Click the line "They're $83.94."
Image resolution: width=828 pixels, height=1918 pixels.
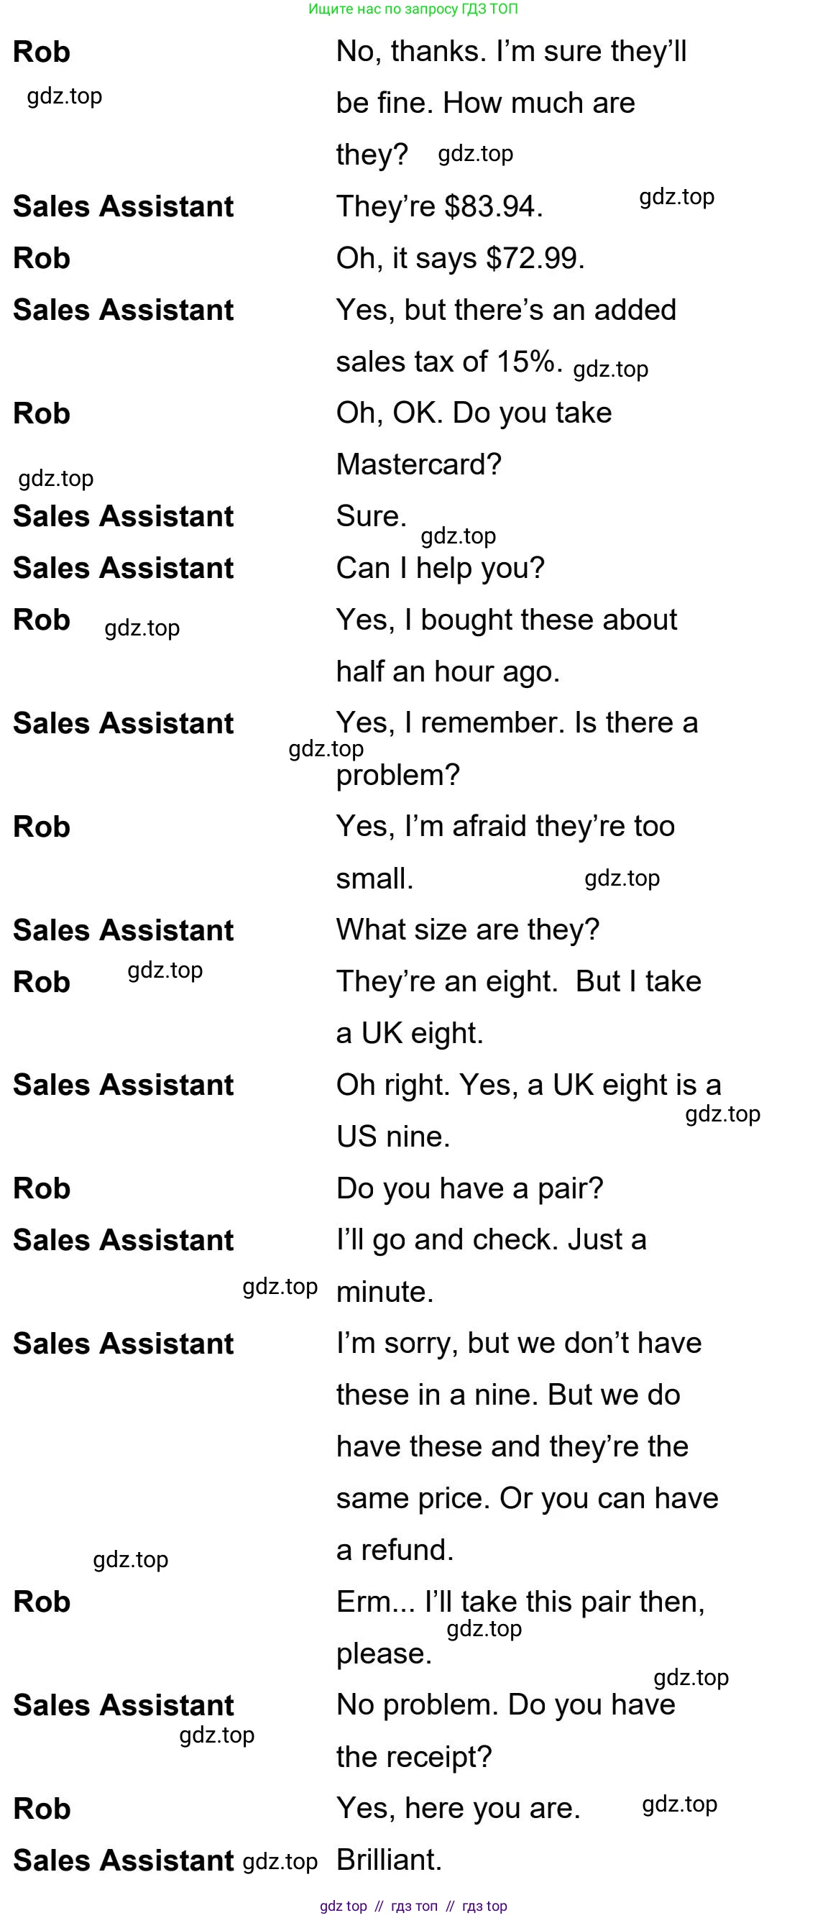click(439, 206)
